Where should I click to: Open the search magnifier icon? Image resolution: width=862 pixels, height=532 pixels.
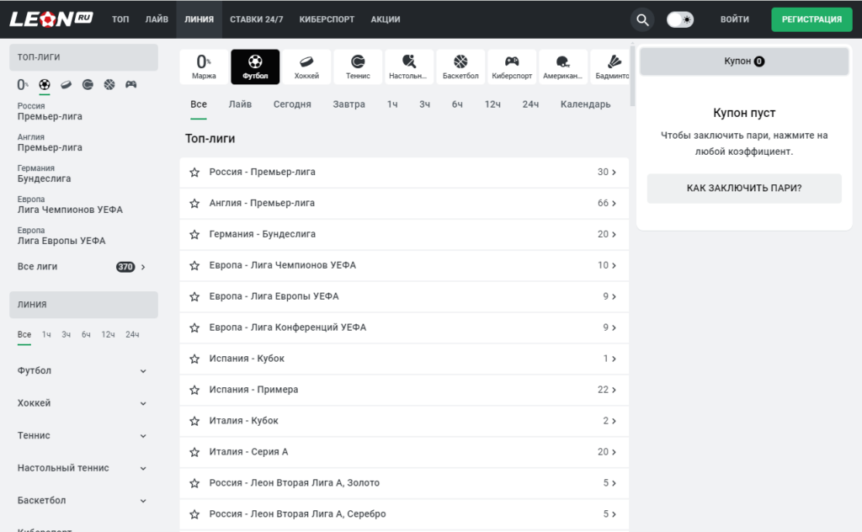tap(642, 20)
